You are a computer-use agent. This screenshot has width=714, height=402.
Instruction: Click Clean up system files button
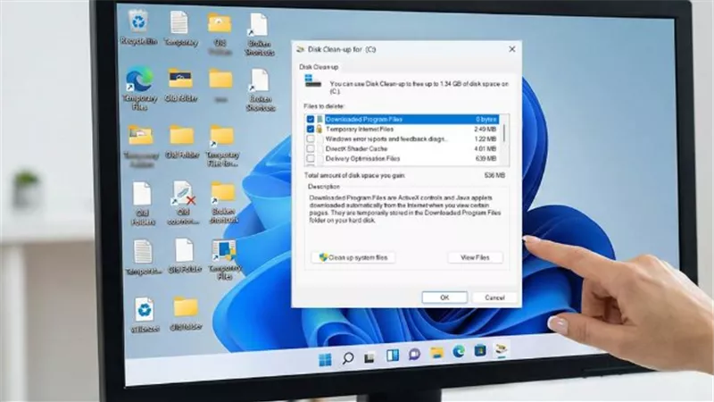(x=353, y=257)
